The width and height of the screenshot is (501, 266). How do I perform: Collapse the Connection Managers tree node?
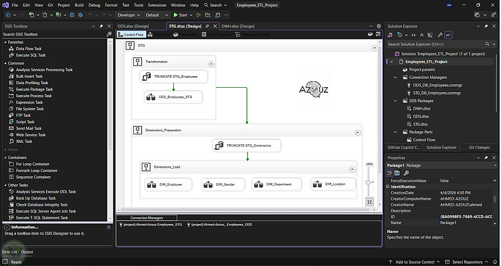(396, 77)
